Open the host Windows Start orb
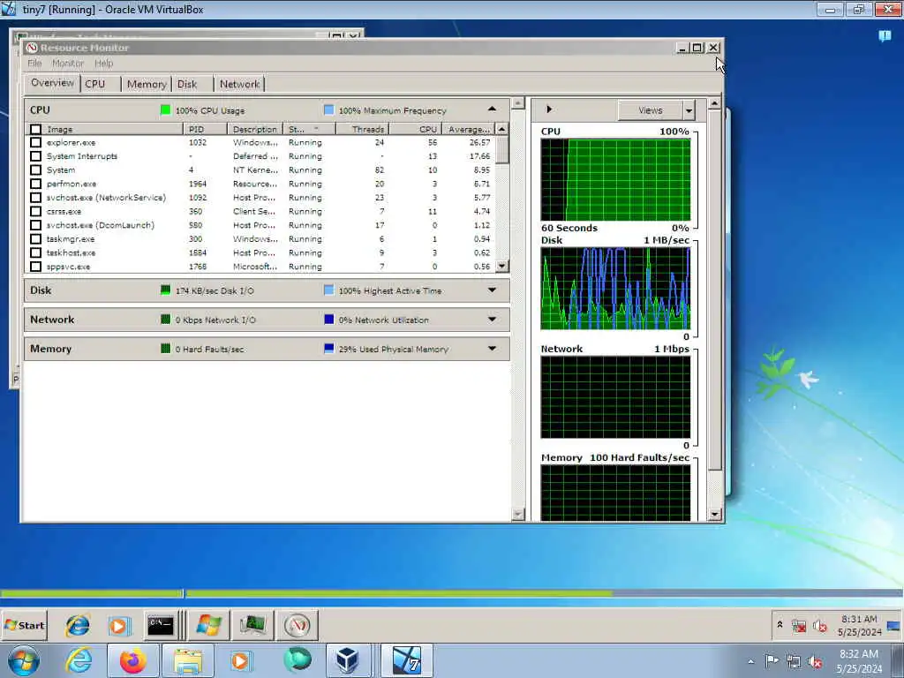 (x=22, y=660)
